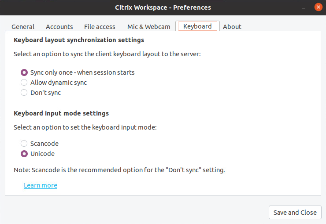Close the Preferences window
The image size is (326, 224).
coord(318,7)
